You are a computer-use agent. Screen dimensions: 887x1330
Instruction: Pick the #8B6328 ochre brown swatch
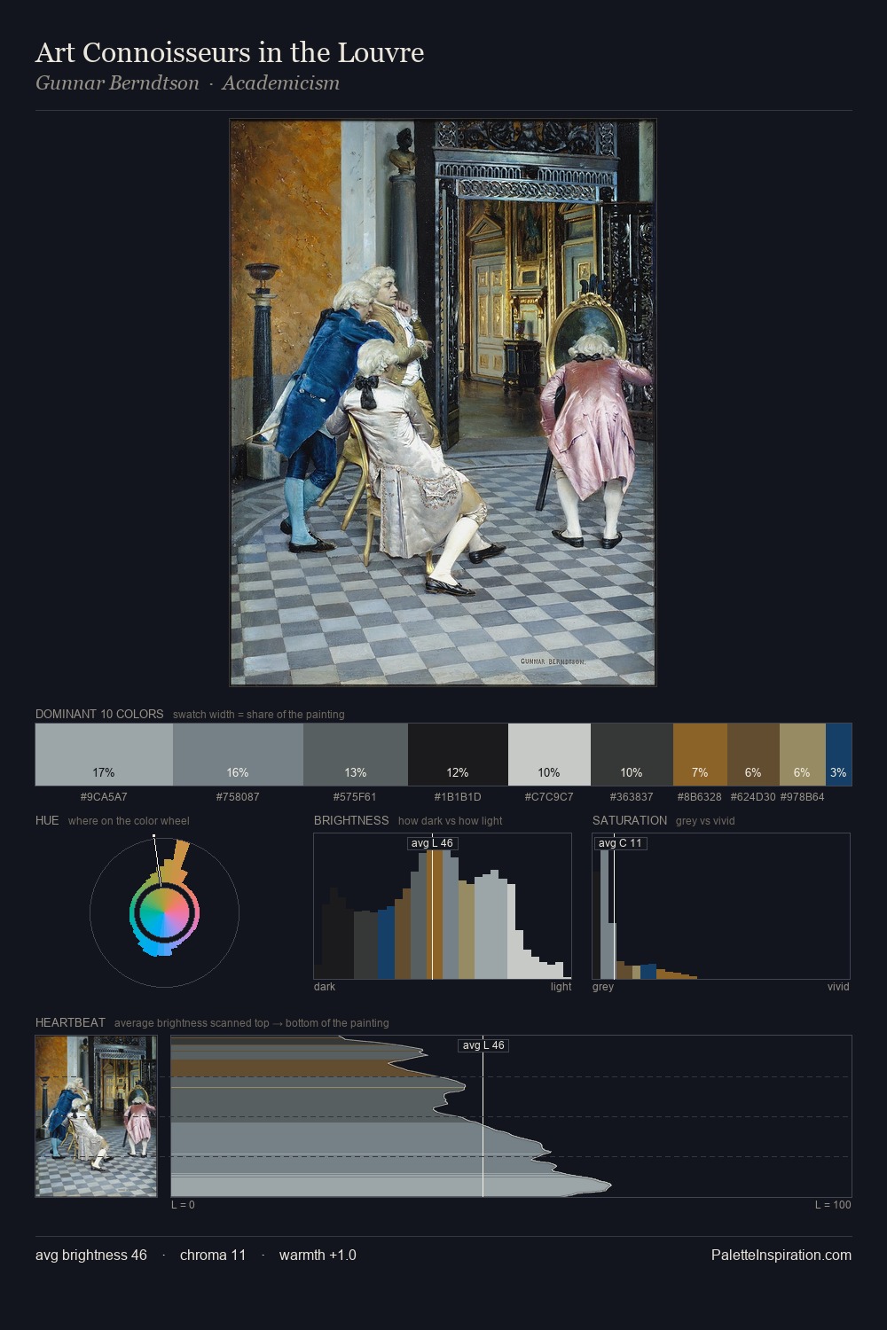700,755
